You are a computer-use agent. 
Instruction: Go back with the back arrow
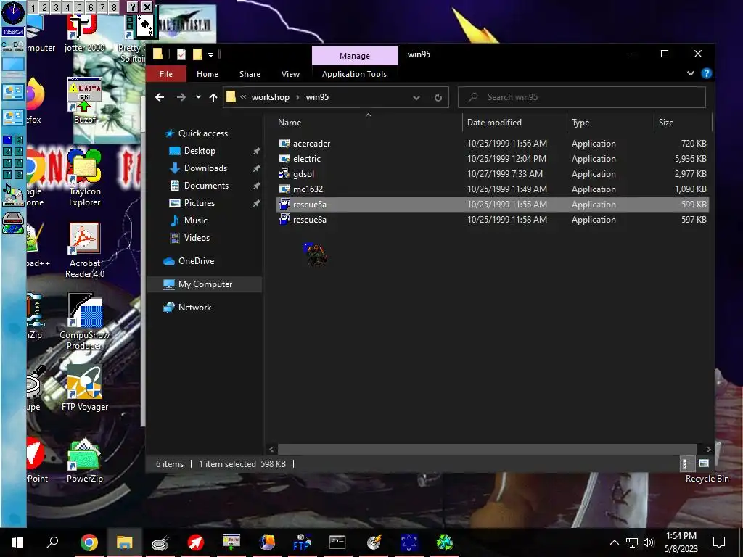(160, 97)
